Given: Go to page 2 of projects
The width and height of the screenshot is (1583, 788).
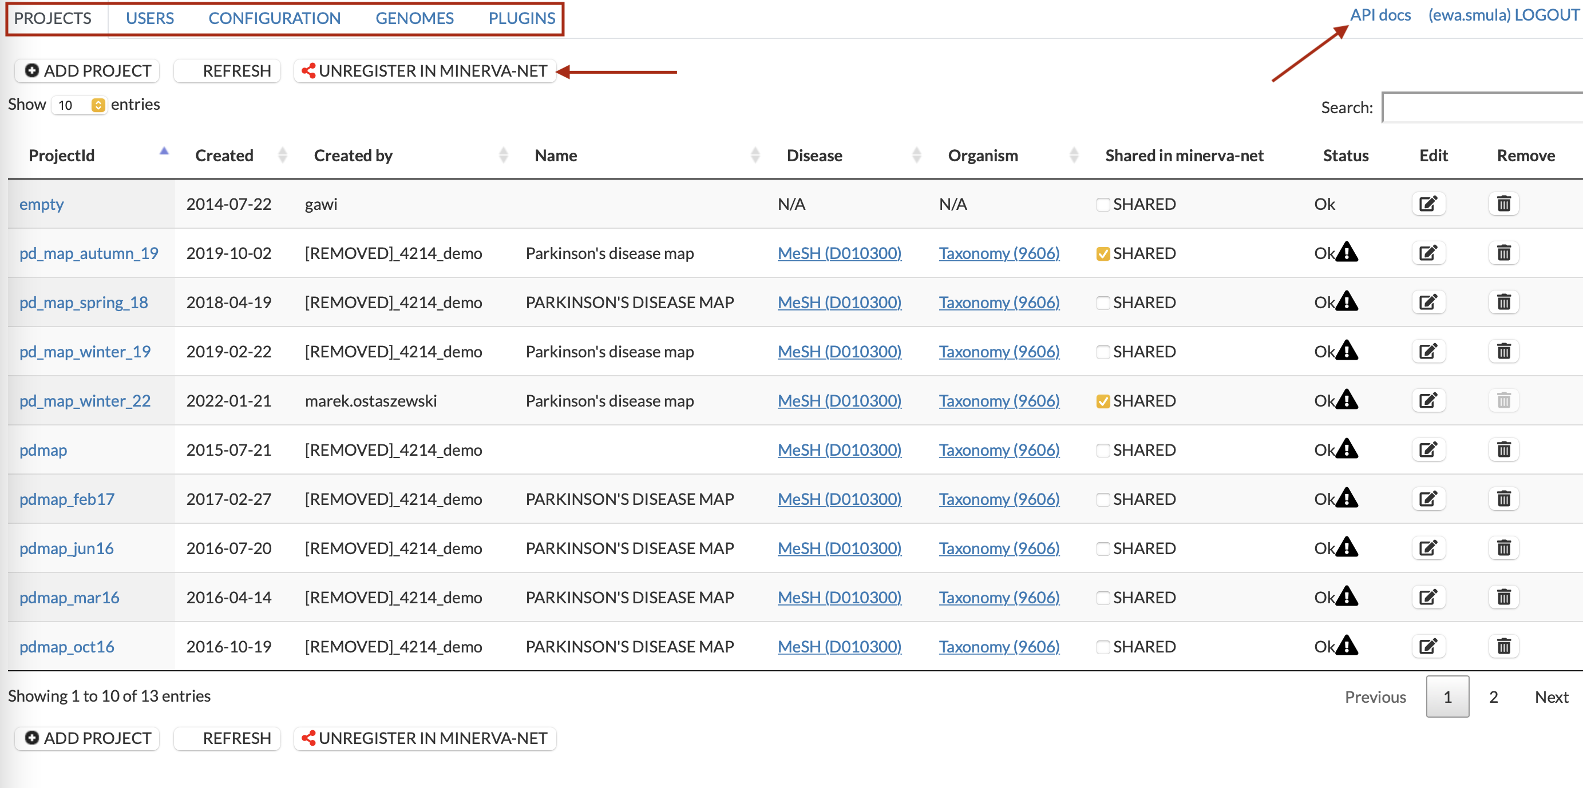Looking at the screenshot, I should 1493,697.
